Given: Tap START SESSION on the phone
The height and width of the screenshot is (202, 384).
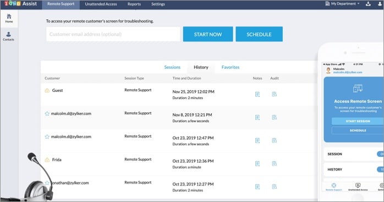Looking at the screenshot, I should 358,121.
